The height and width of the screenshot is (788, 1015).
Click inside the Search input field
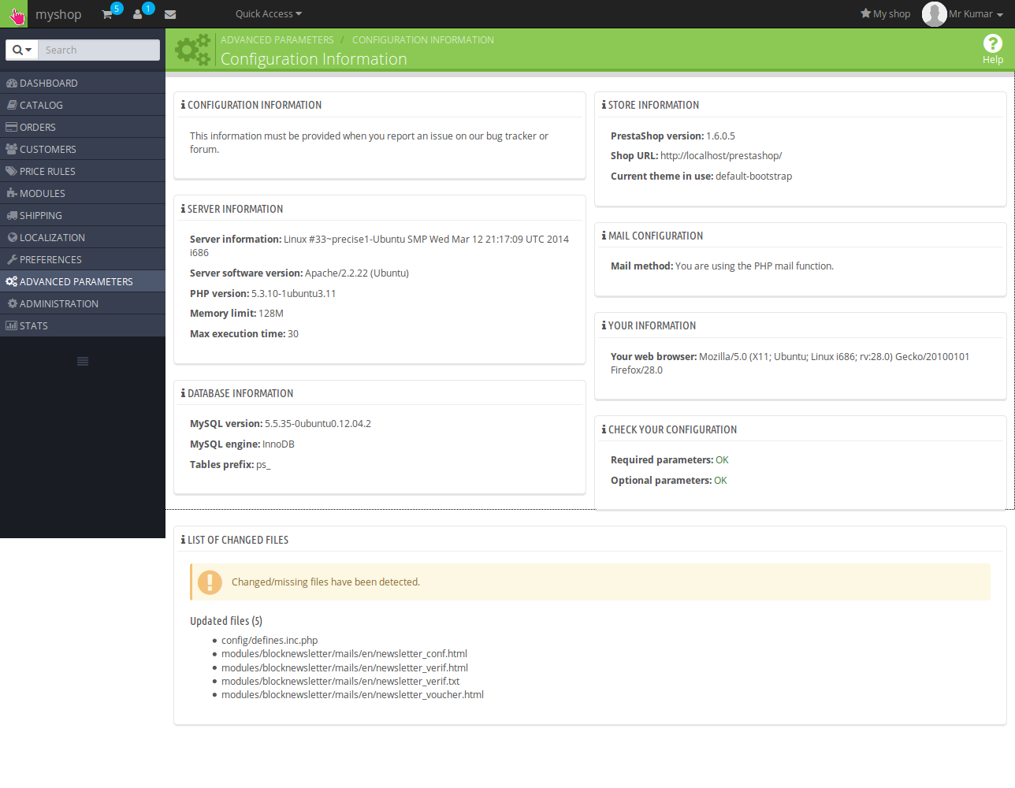pos(99,50)
